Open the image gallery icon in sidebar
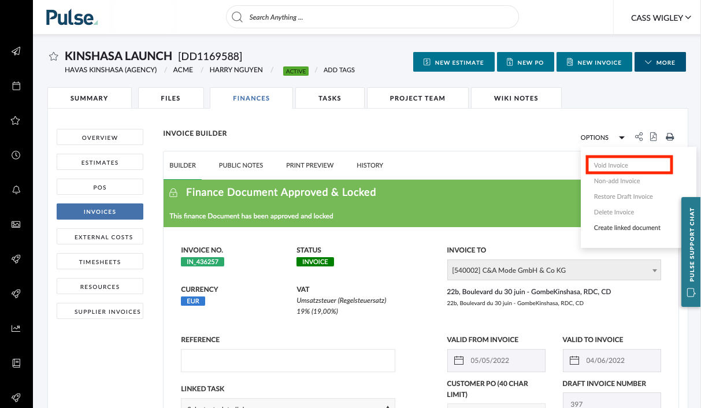The image size is (701, 408). (x=16, y=224)
